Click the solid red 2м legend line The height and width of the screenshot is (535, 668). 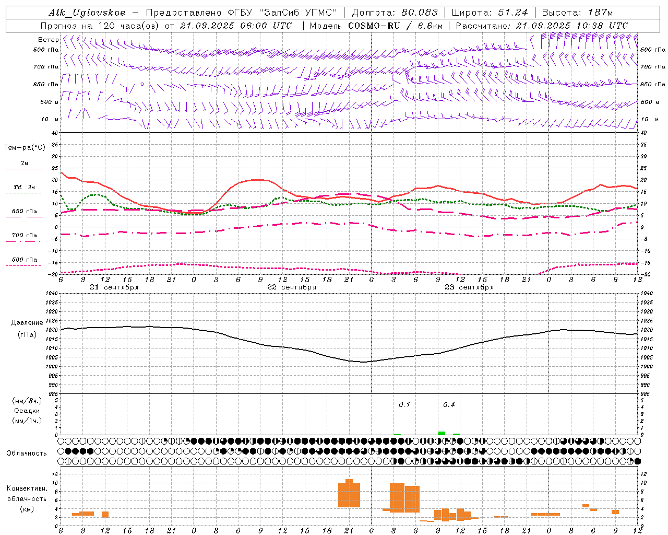(x=24, y=169)
